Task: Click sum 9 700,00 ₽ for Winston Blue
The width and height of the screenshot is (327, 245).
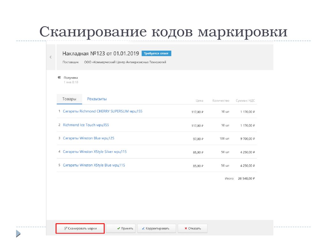Action: [247, 139]
